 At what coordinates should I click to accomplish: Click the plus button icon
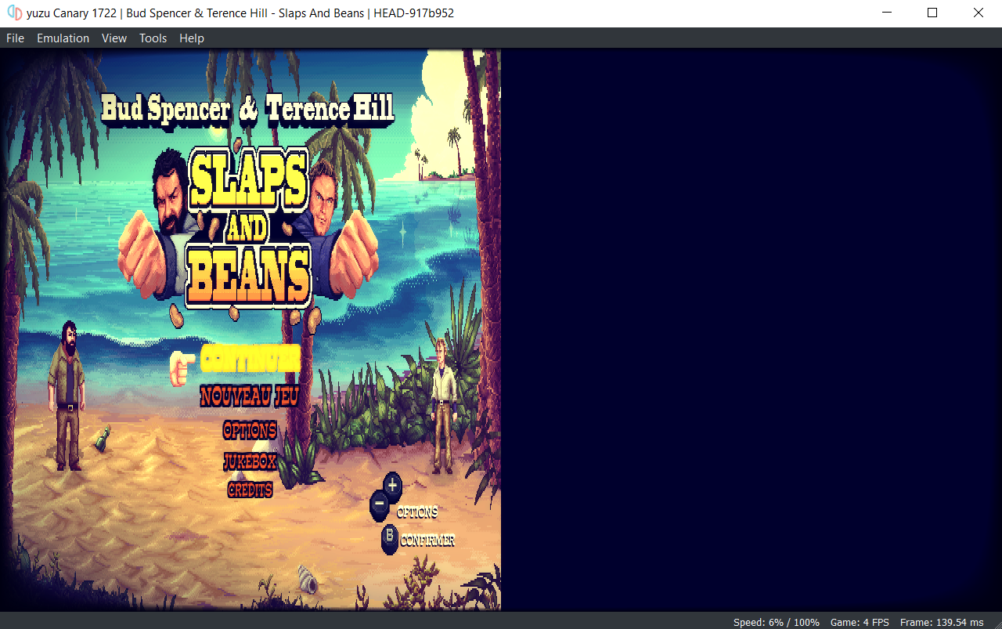point(392,486)
